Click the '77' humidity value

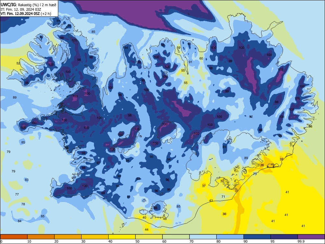pyautogui.click(x=17, y=195)
